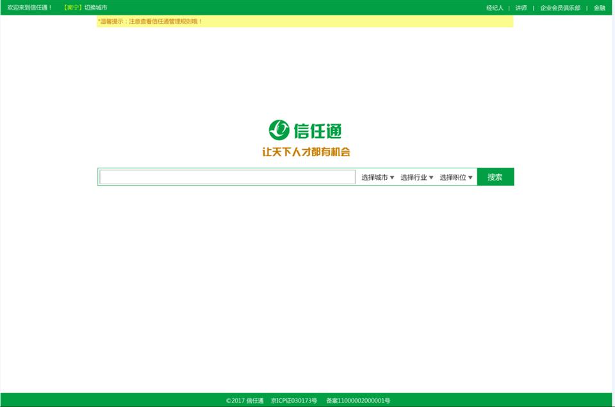Expand the 选择城市 dropdown
Image resolution: width=615 pixels, height=407 pixels.
(377, 177)
